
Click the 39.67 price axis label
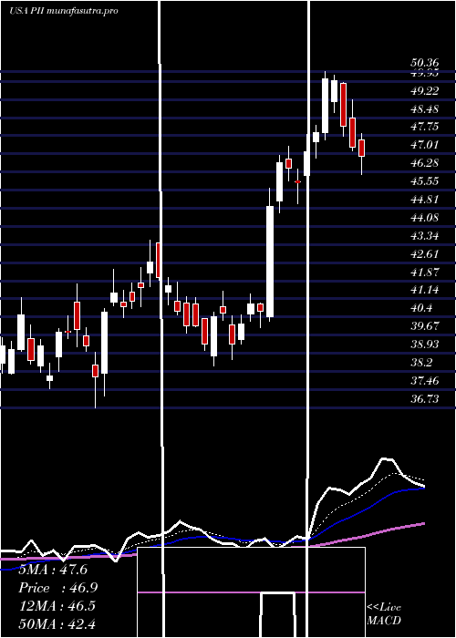tap(425, 326)
